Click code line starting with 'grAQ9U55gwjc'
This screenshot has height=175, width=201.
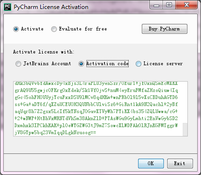[x=96, y=91]
